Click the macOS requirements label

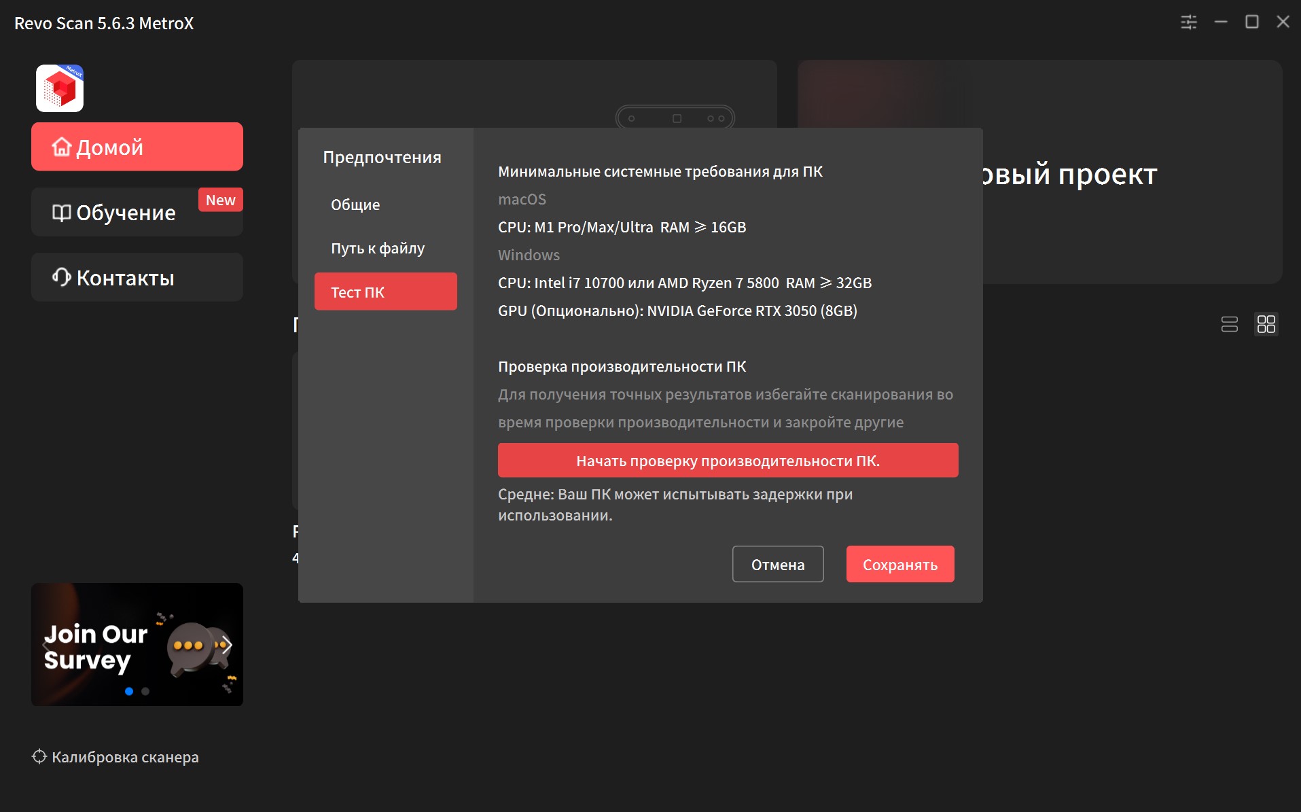[x=522, y=199]
